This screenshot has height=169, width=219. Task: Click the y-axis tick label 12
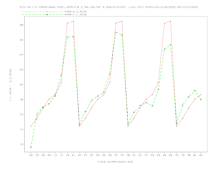(21, 144)
